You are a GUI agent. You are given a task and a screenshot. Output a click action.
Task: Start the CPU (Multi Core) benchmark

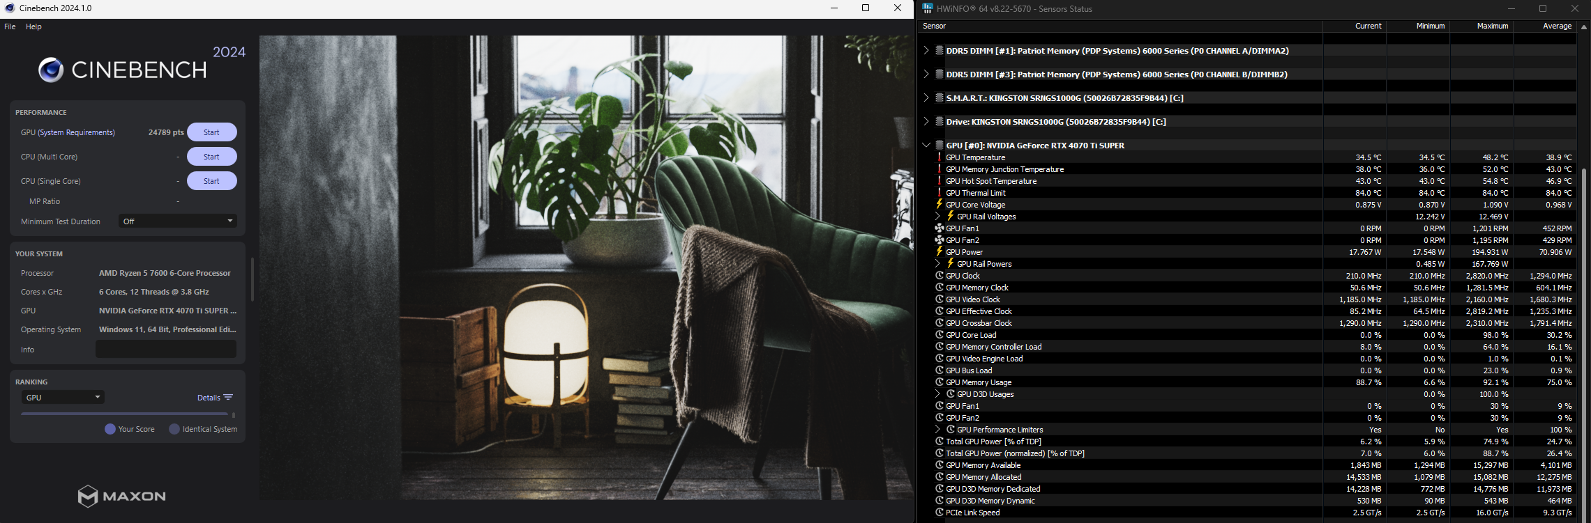211,157
